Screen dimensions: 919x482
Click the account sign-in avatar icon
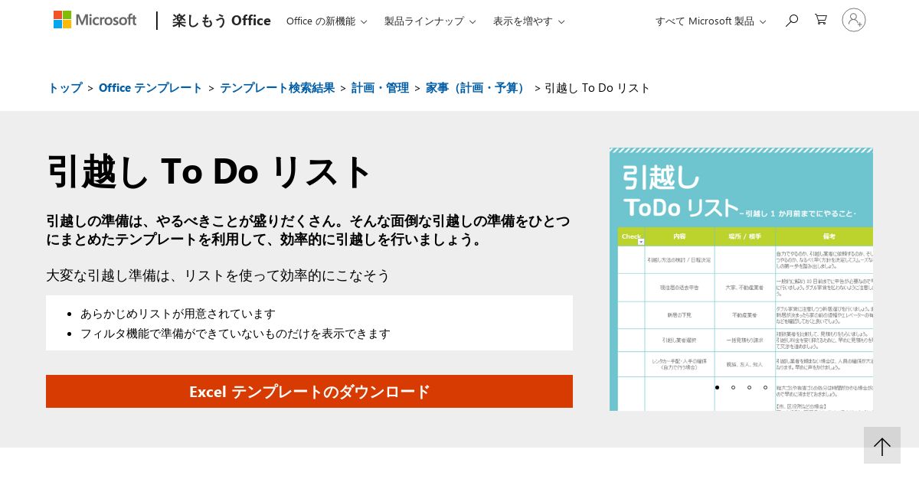854,20
